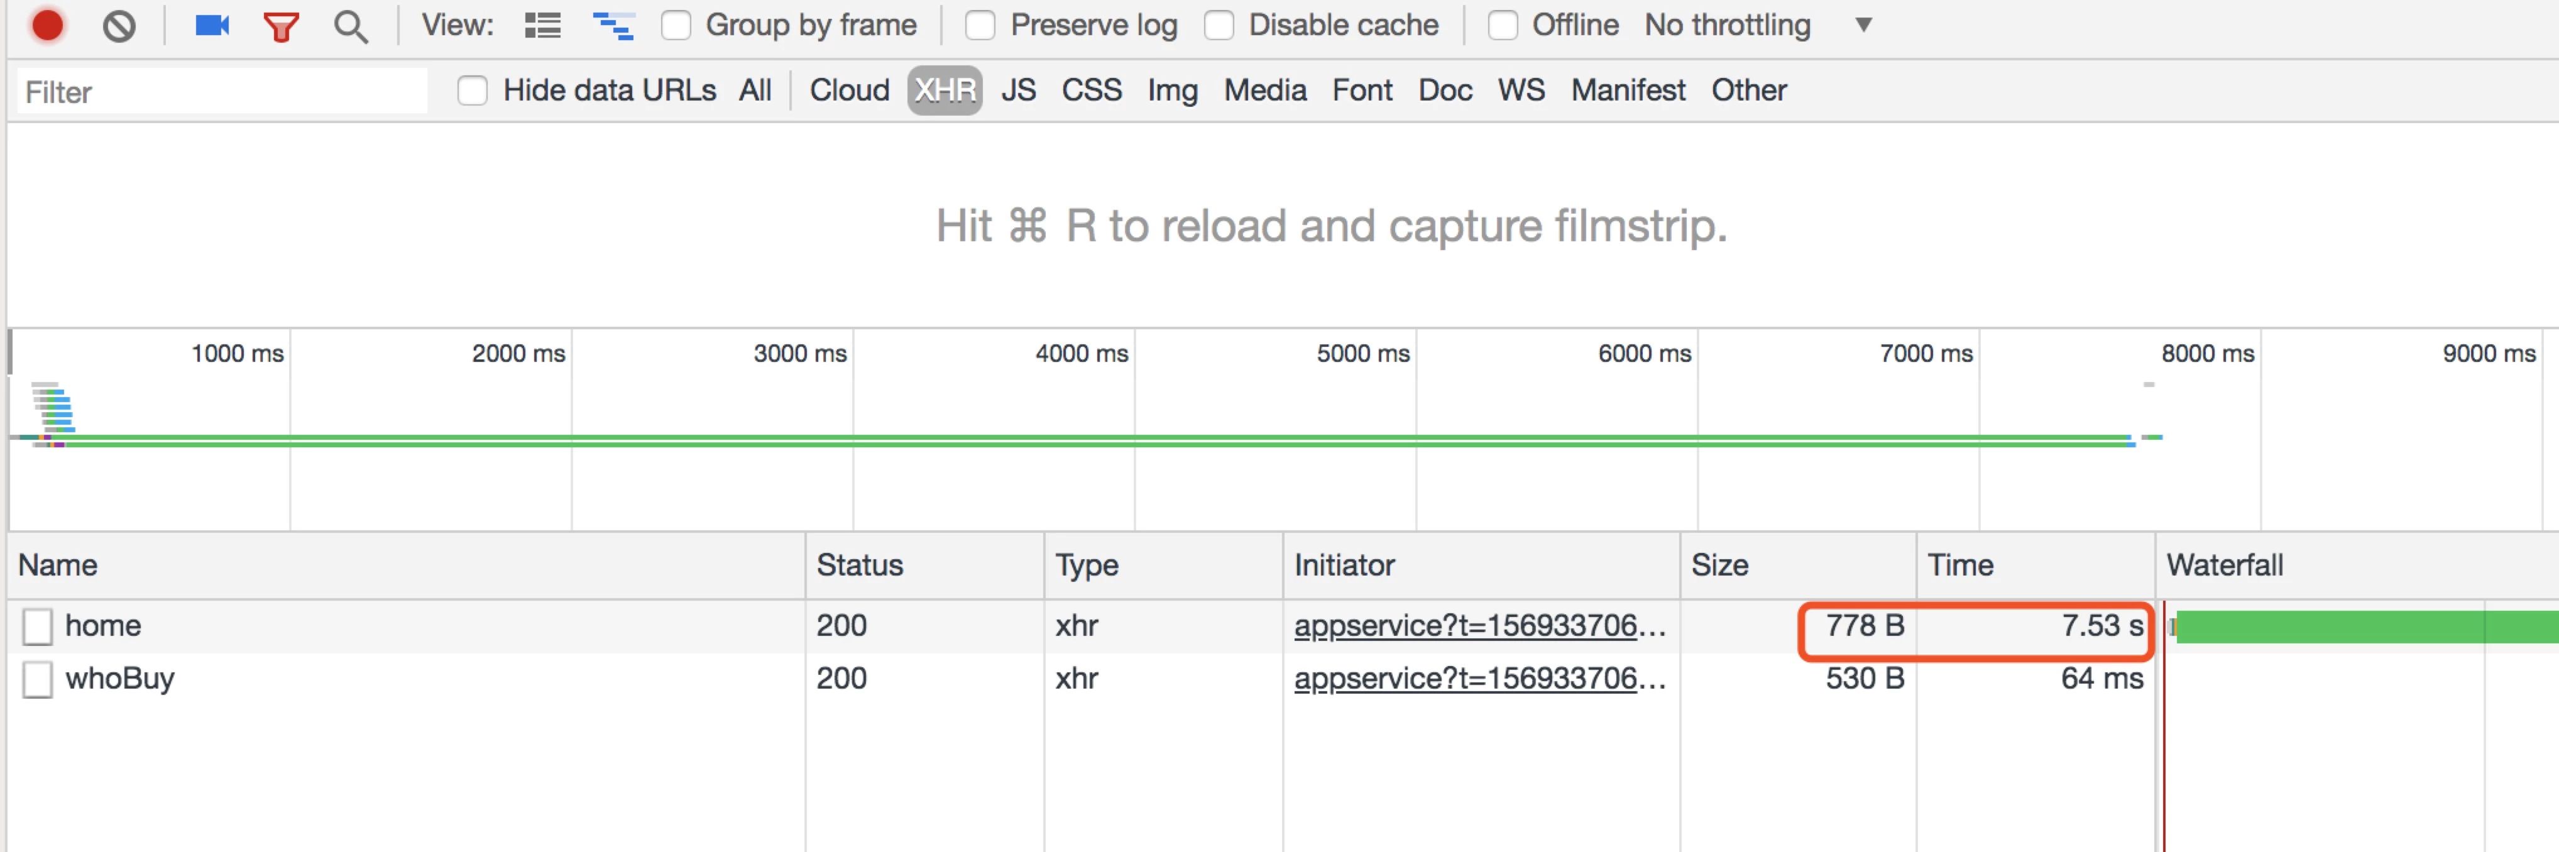Click the green waterfall bar for home
The width and height of the screenshot is (2559, 852).
click(2364, 628)
